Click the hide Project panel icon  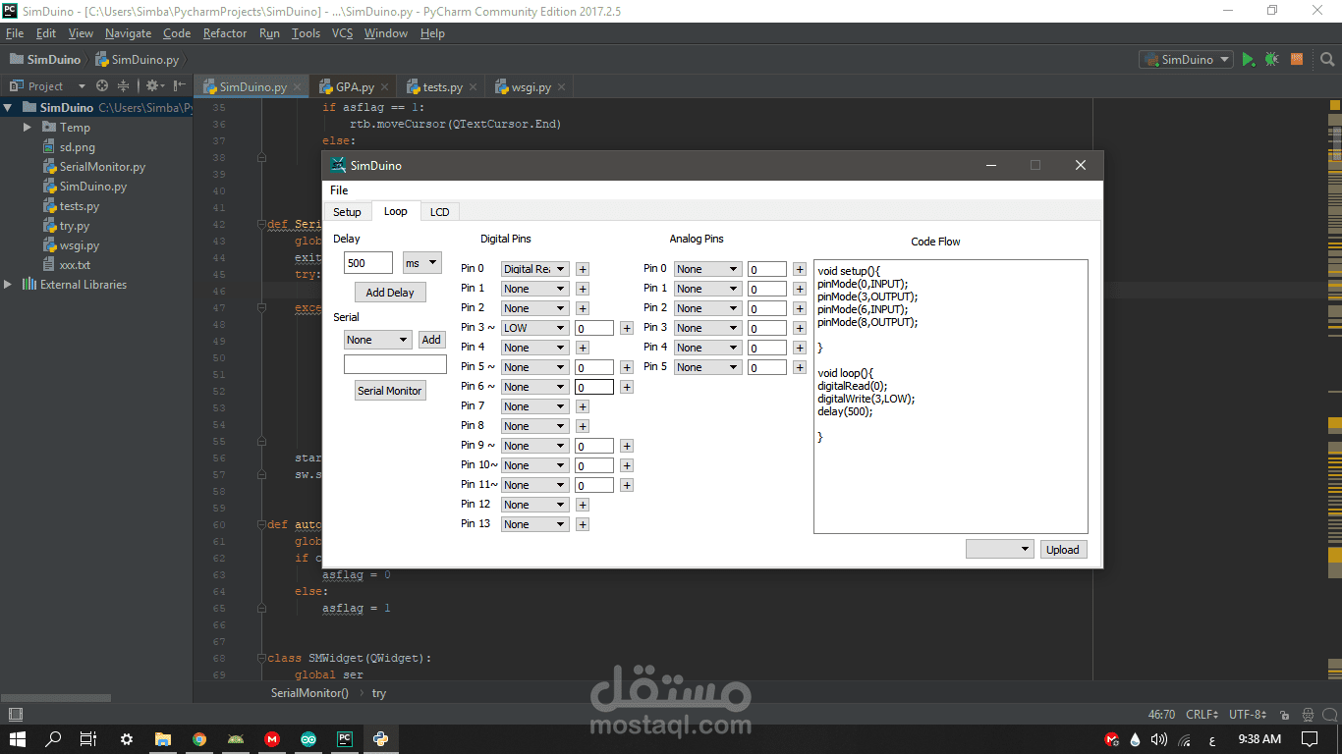[x=180, y=86]
